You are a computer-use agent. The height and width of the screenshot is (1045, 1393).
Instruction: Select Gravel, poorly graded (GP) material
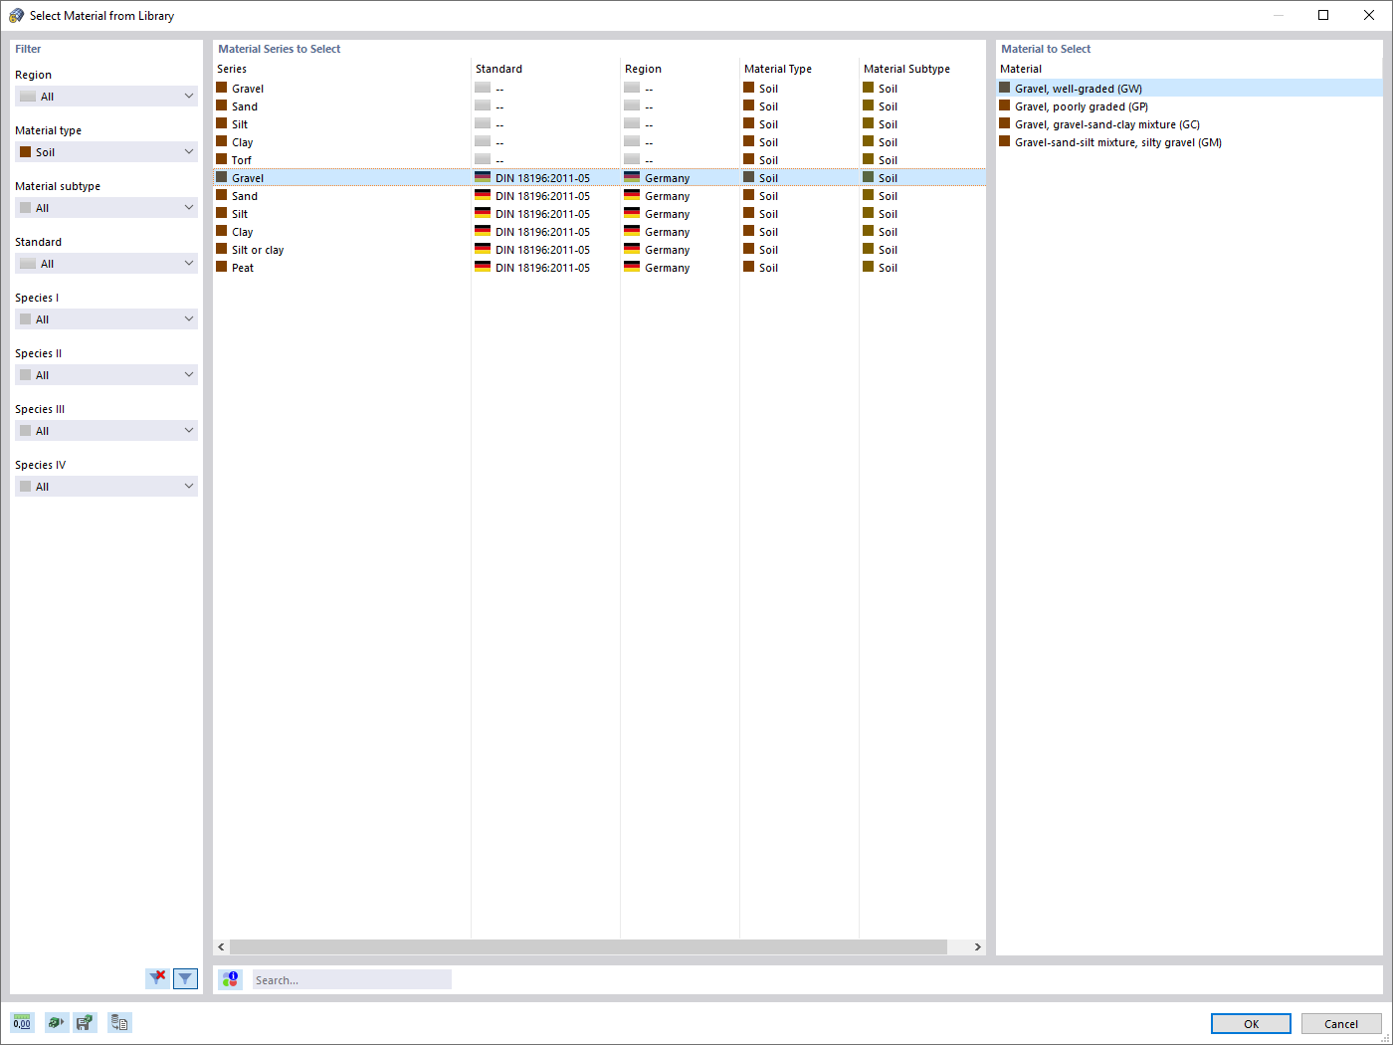(x=1189, y=106)
